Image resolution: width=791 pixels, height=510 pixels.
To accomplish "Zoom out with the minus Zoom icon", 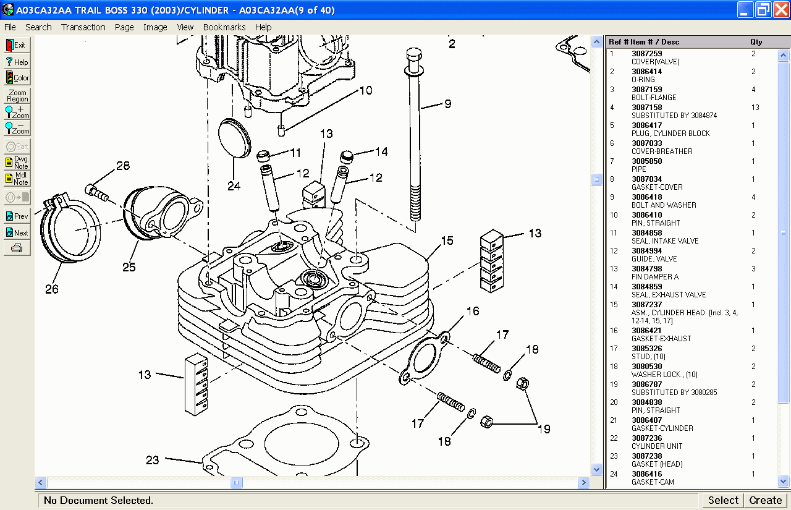I will (17, 128).
